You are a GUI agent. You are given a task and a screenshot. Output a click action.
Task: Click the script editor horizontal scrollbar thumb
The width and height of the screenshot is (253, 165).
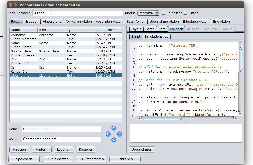(x=161, y=118)
